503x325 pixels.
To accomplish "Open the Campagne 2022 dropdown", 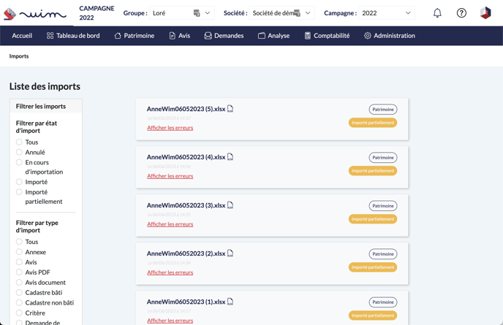I will coord(408,13).
